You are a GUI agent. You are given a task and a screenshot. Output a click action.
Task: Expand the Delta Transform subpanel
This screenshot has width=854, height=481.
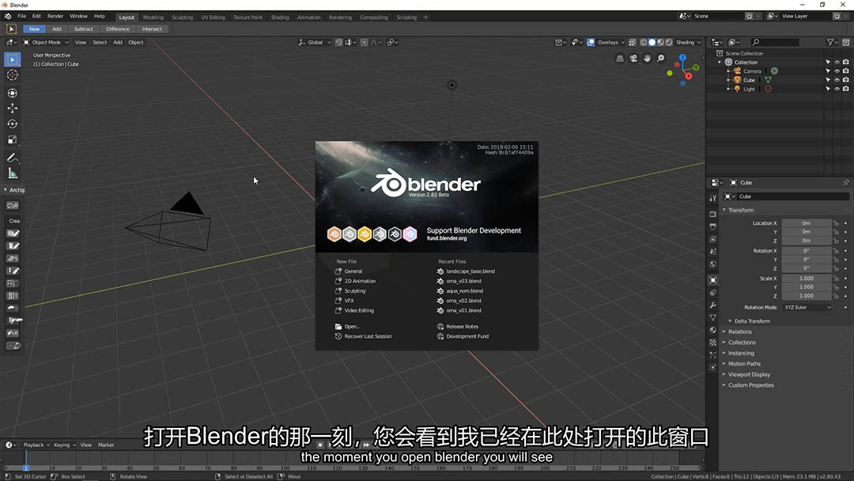pyautogui.click(x=752, y=321)
